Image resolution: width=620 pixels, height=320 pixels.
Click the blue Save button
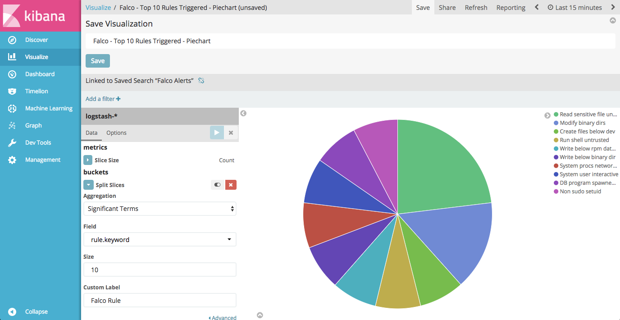click(x=98, y=61)
